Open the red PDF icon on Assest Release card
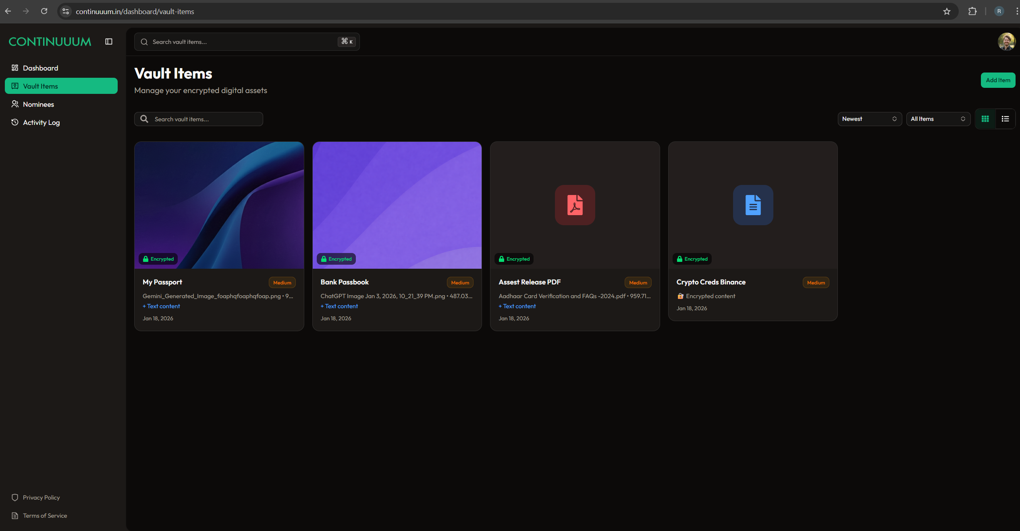The height and width of the screenshot is (531, 1020). [575, 205]
